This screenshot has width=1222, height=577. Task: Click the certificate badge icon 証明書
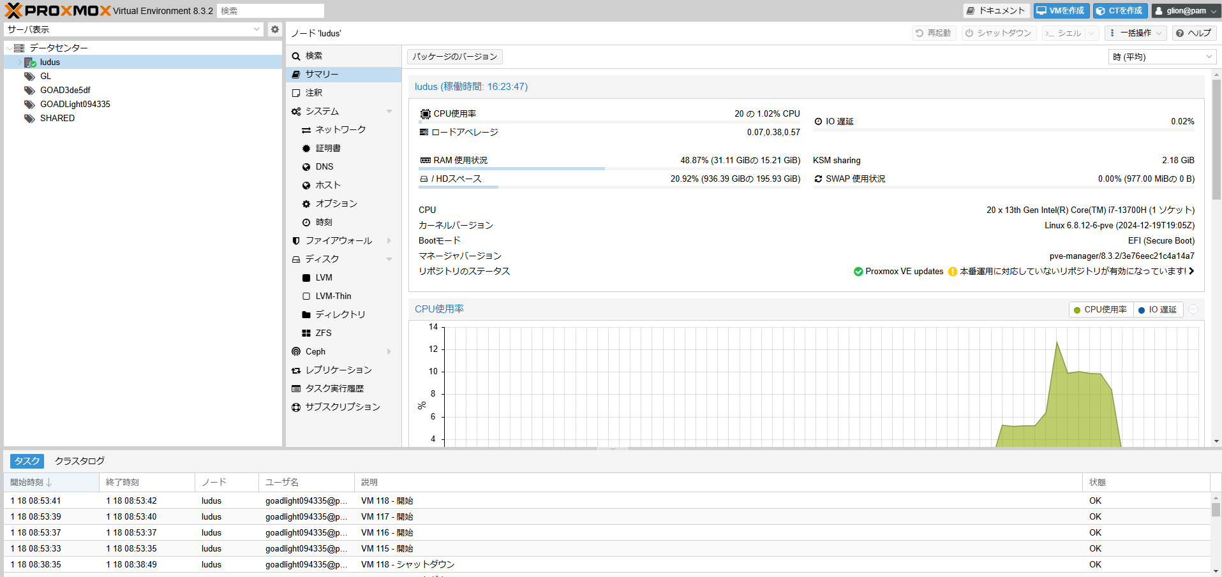click(x=306, y=149)
